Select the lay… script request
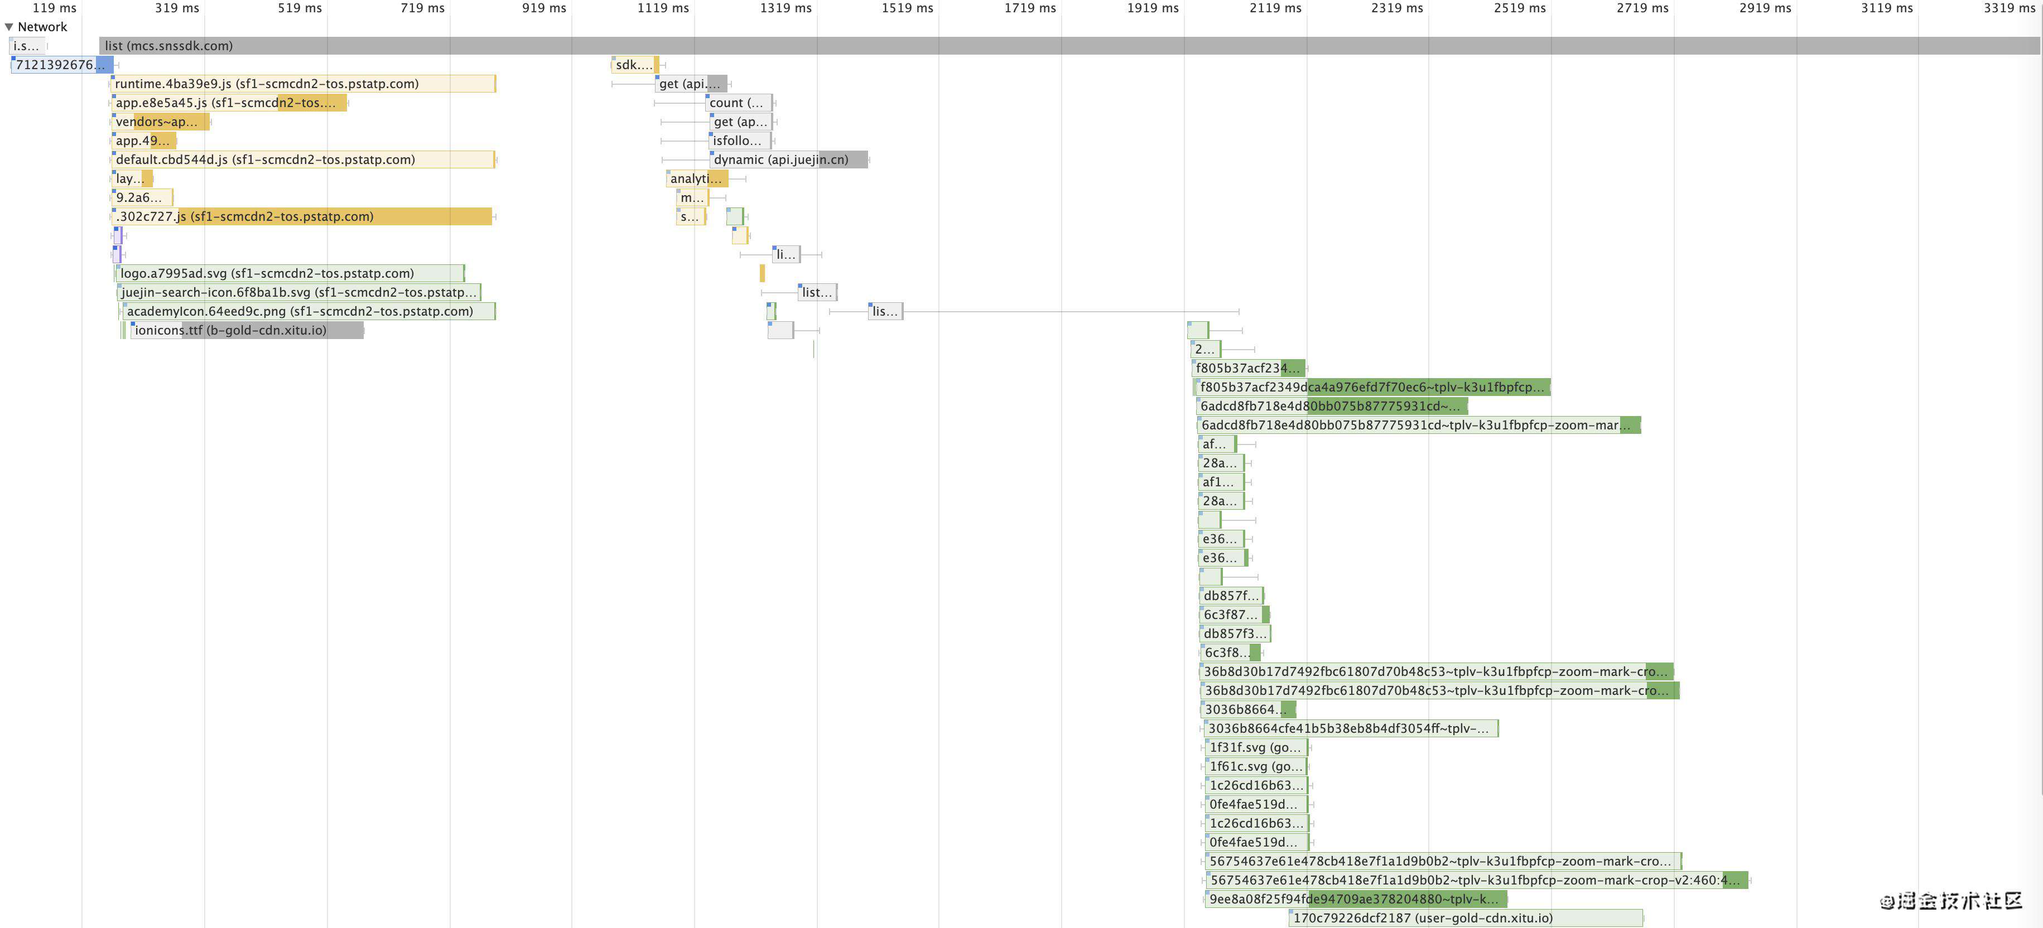The width and height of the screenshot is (2043, 928). (x=132, y=179)
